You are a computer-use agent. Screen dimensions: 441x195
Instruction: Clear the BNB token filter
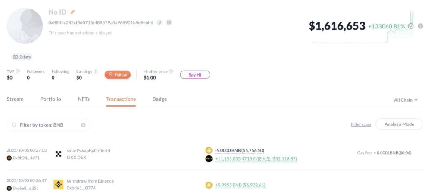point(83,125)
